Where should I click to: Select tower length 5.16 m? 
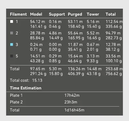(x=93, y=22)
